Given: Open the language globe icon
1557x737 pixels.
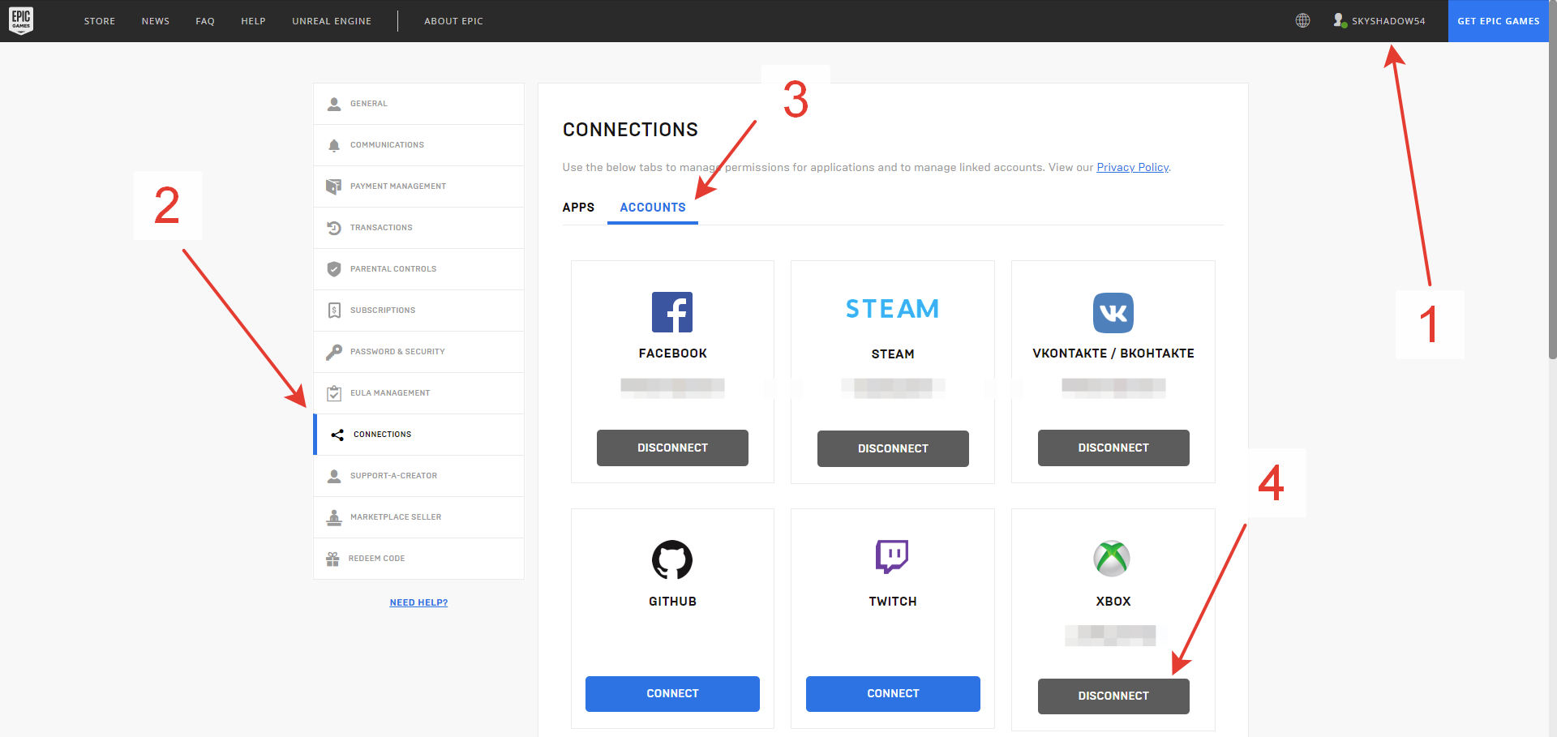Looking at the screenshot, I should tap(1302, 21).
